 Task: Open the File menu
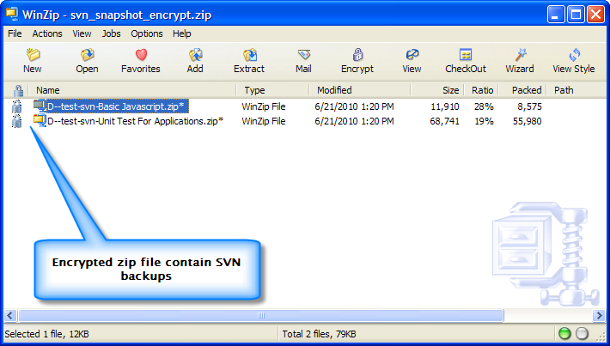tap(15, 33)
